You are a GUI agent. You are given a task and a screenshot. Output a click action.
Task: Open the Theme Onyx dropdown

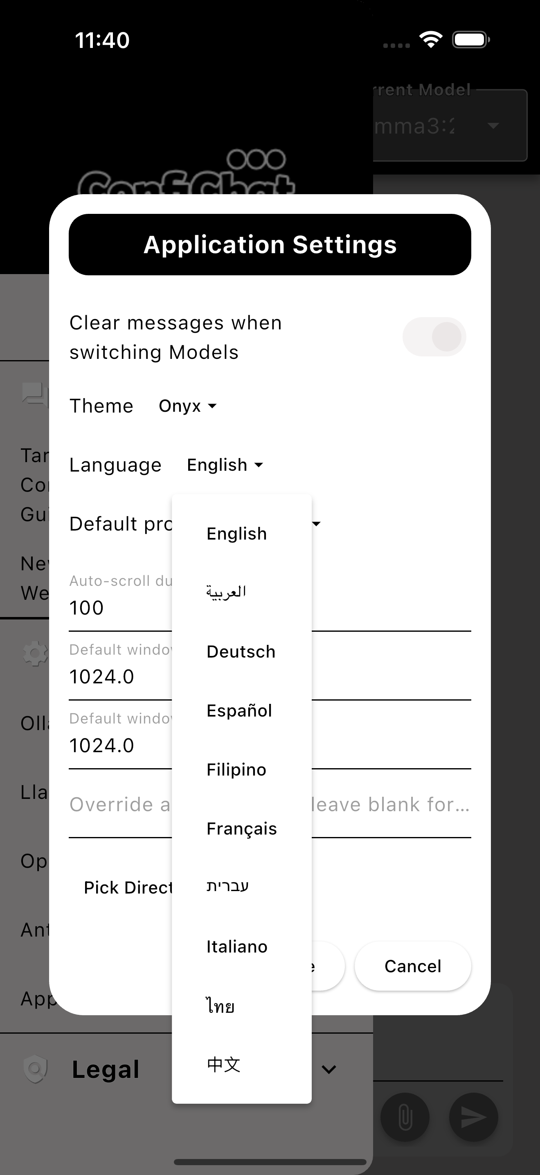188,406
